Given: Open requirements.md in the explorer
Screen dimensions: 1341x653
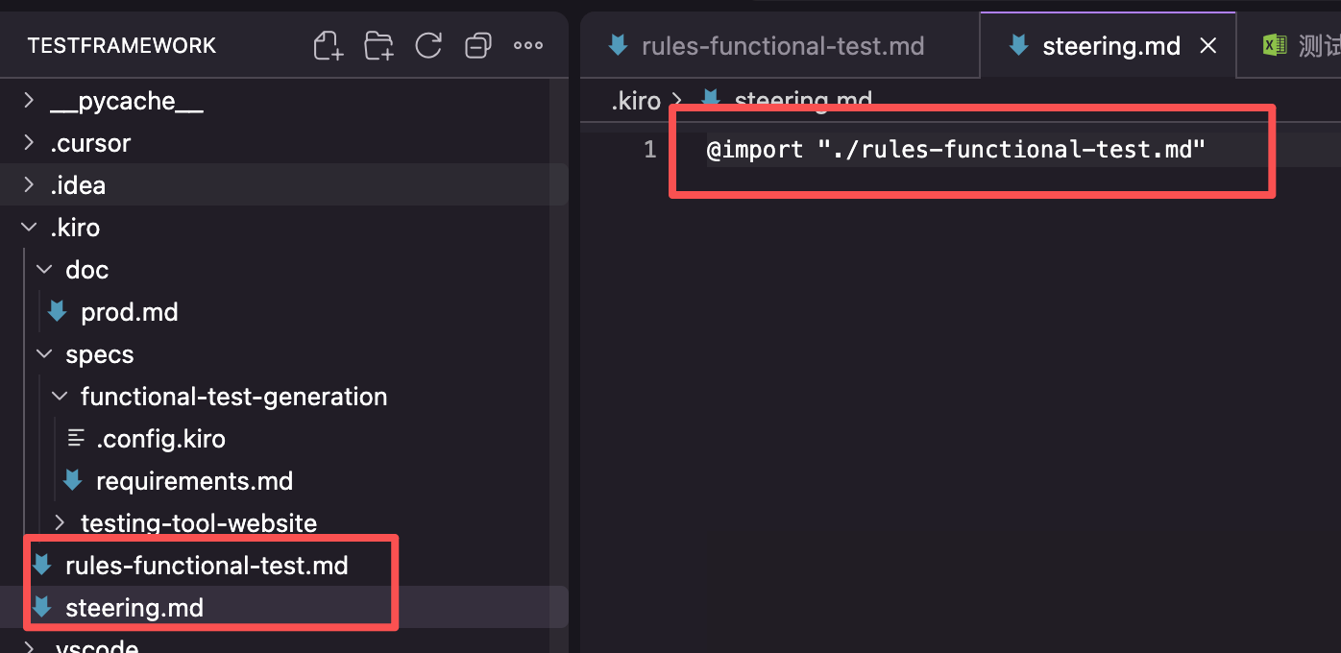Looking at the screenshot, I should [x=194, y=481].
